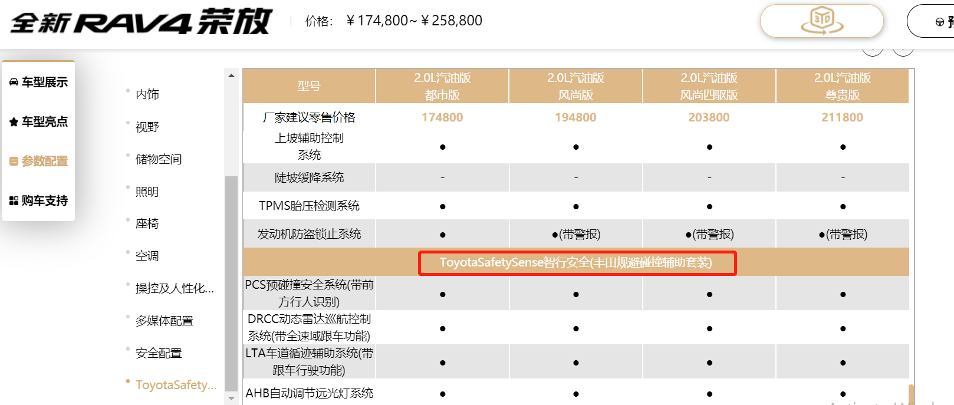The height and width of the screenshot is (405, 954).
Task: Click the ToyotaSafetySense智行安全 section heading
Action: pyautogui.click(x=576, y=262)
